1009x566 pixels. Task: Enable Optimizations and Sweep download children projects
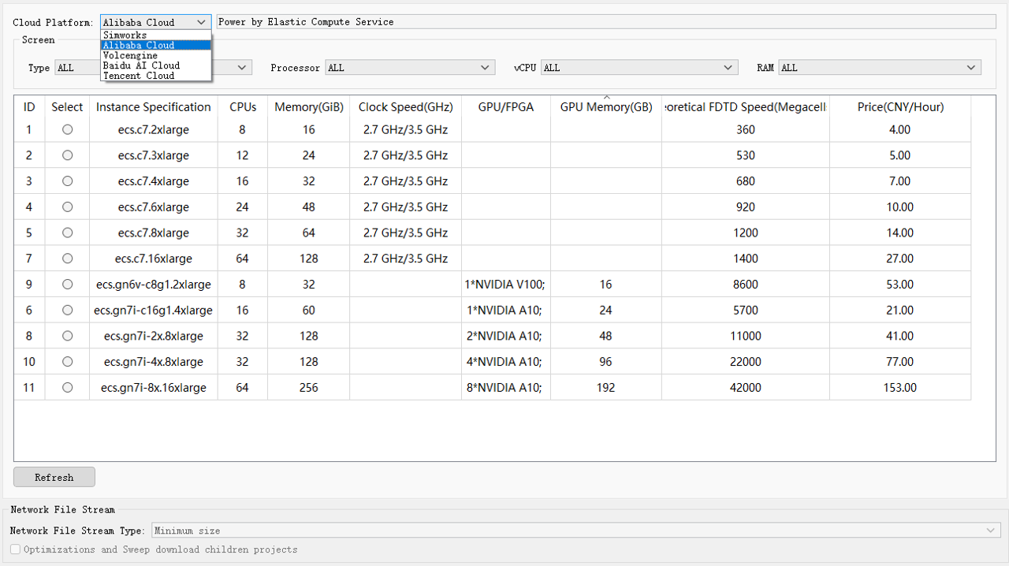click(x=16, y=549)
